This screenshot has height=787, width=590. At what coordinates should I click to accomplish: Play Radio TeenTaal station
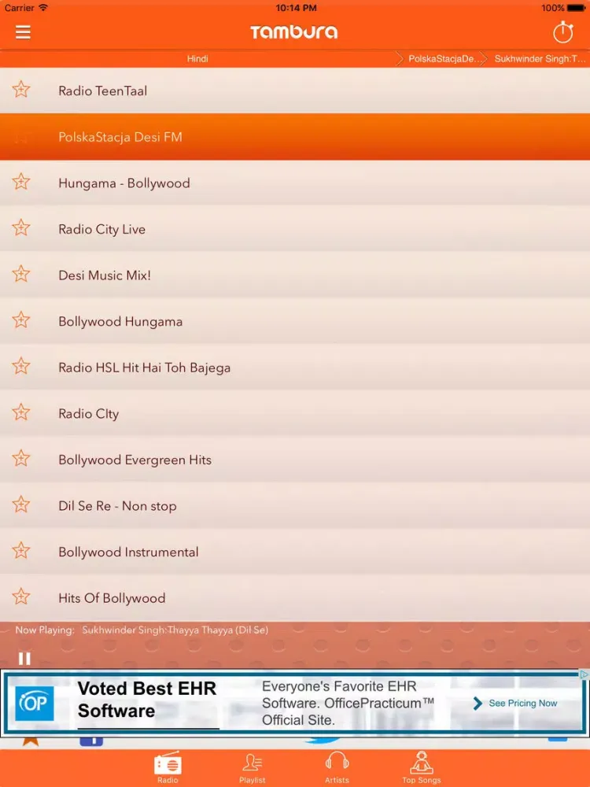[295, 91]
